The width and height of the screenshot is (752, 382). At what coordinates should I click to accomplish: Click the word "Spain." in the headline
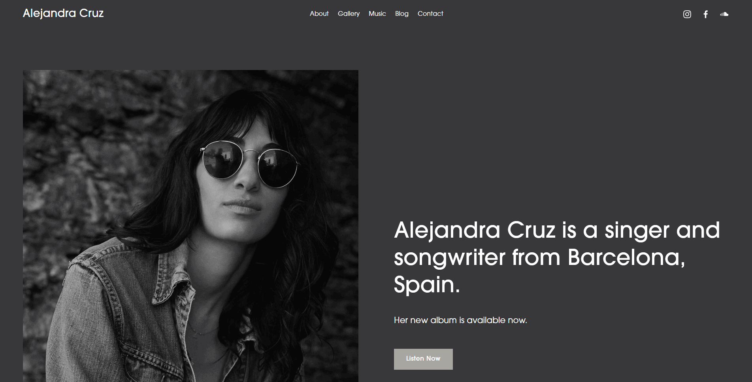tap(427, 285)
